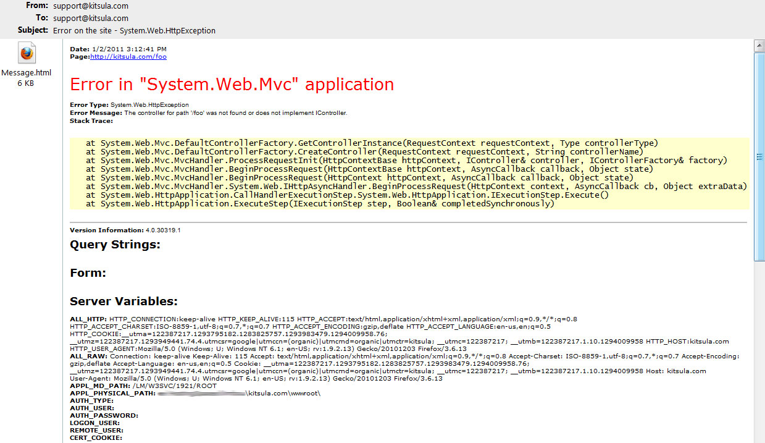Click the Server Variables heading
This screenshot has width=765, height=443.
tap(123, 302)
